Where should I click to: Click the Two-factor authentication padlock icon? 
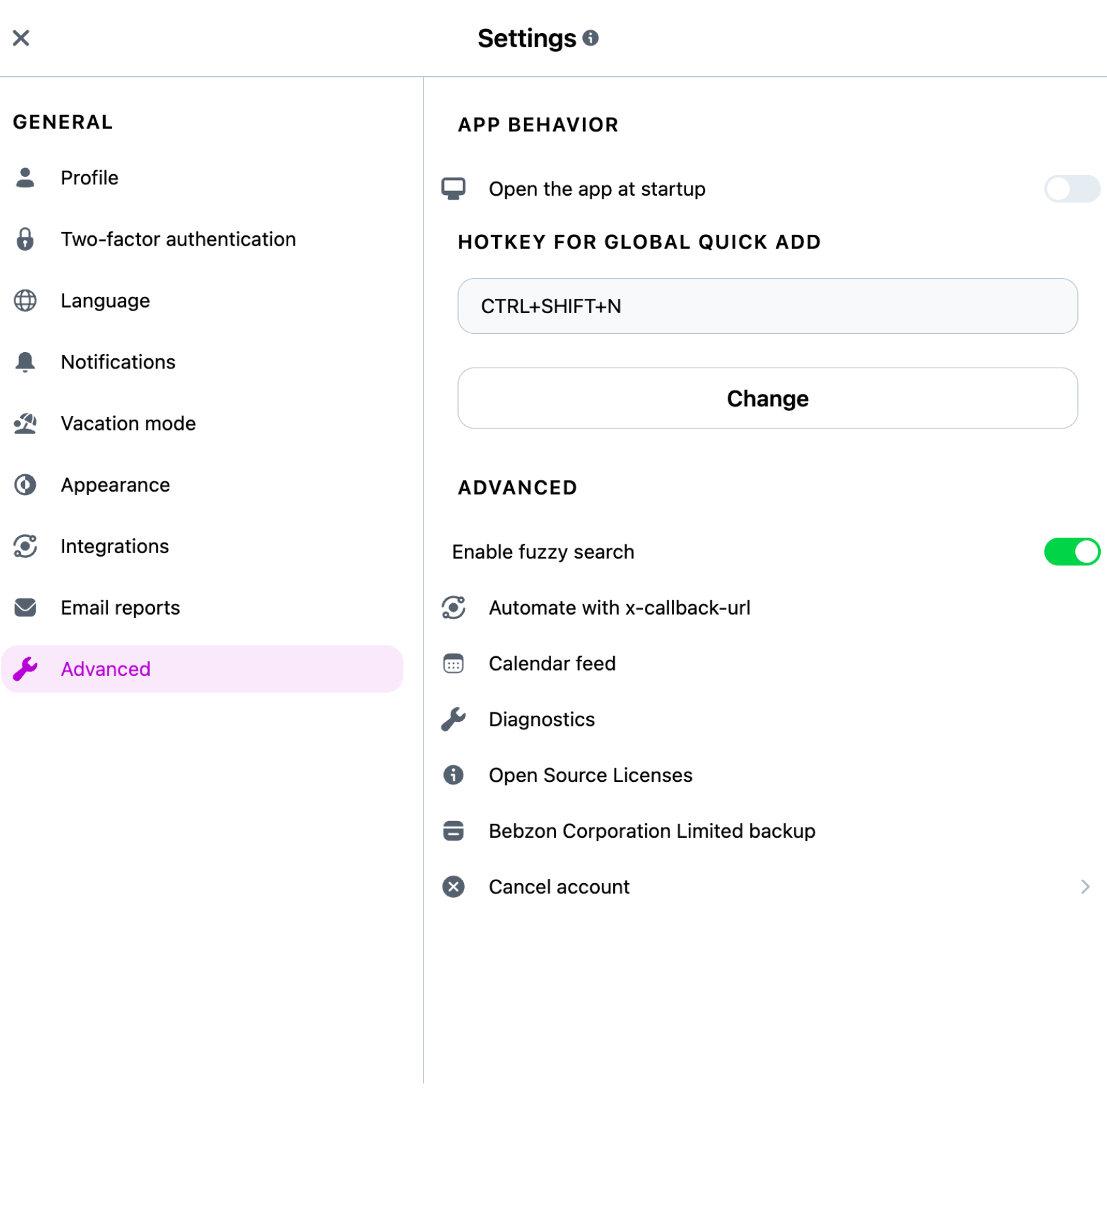25,239
